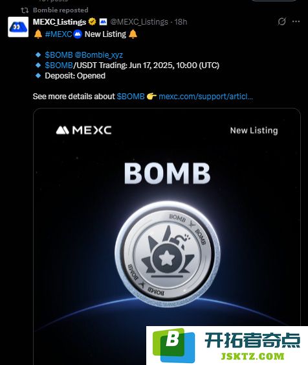Image resolution: width=308 pixels, height=365 pixels.
Task: Open the Bombie reposted label
Action: (61, 10)
